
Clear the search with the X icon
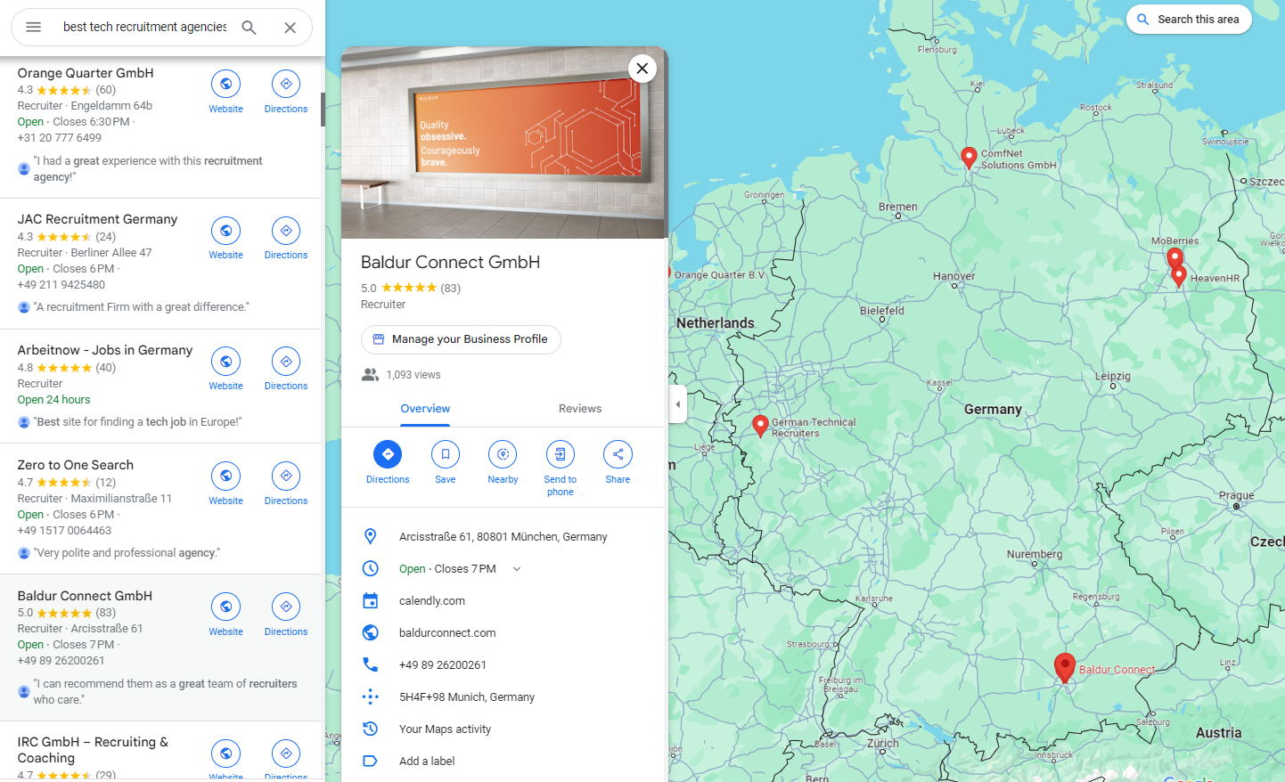tap(291, 28)
